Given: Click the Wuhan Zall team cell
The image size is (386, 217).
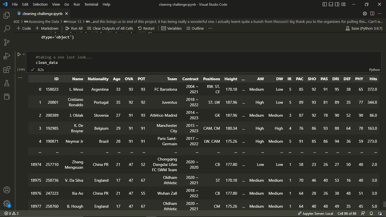Looking at the screenshot, I should click(167, 194).
